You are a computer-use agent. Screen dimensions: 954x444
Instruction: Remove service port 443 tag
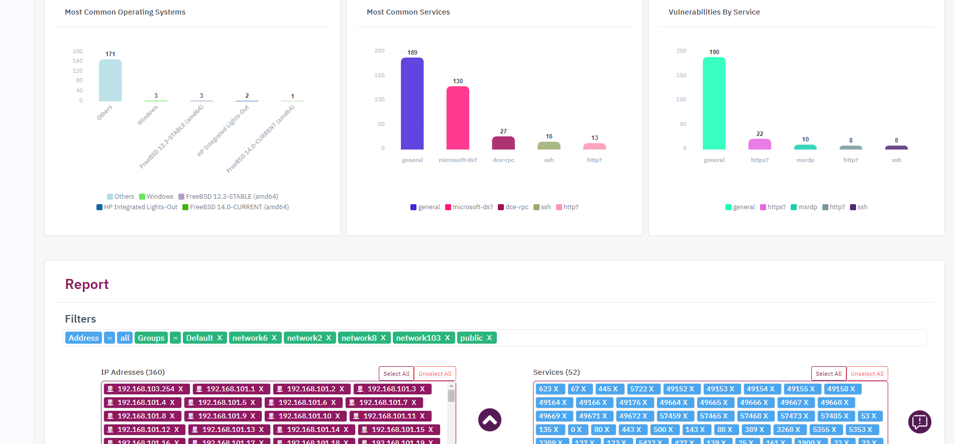639,429
